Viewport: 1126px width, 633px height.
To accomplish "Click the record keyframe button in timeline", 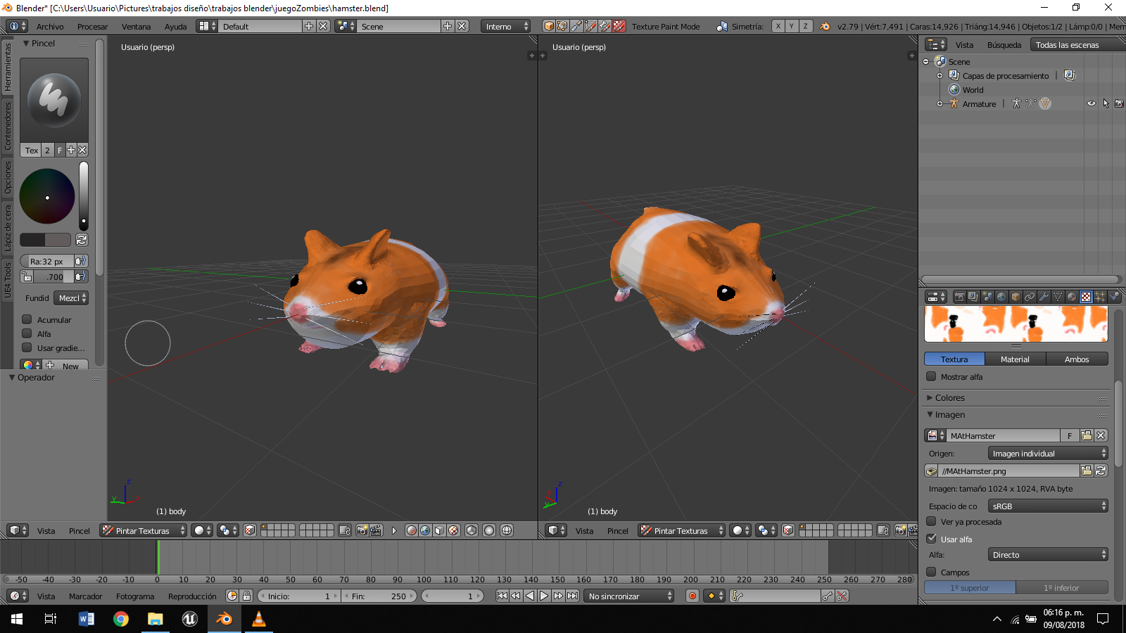I will [692, 596].
